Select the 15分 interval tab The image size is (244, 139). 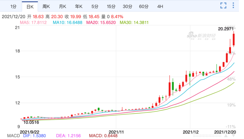(111, 7)
